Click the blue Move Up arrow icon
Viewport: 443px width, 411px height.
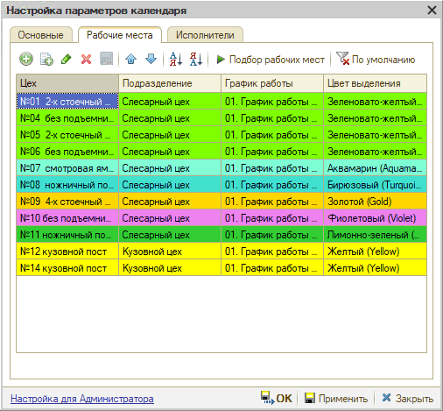point(130,60)
